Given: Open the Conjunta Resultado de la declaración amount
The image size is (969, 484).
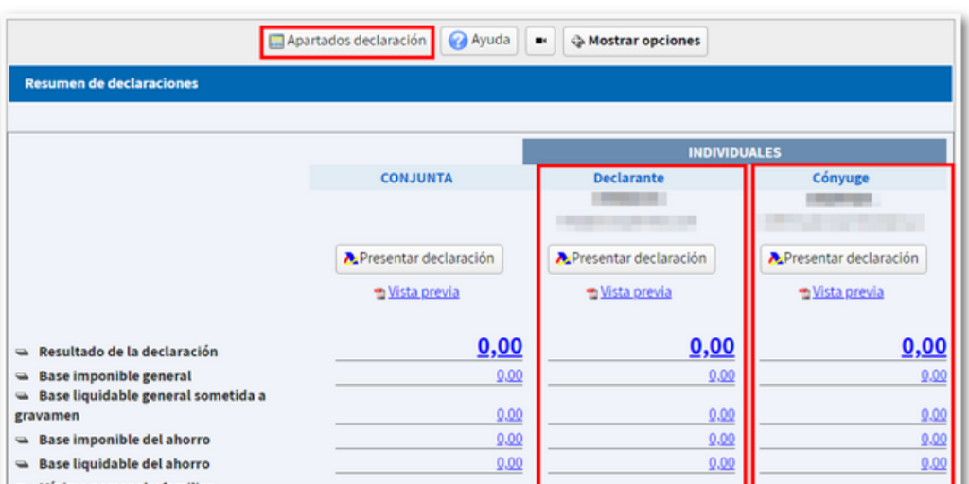Looking at the screenshot, I should 500,347.
